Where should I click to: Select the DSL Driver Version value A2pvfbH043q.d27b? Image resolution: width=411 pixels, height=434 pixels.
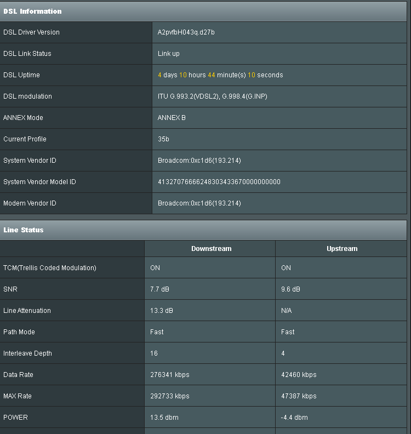tap(186, 32)
